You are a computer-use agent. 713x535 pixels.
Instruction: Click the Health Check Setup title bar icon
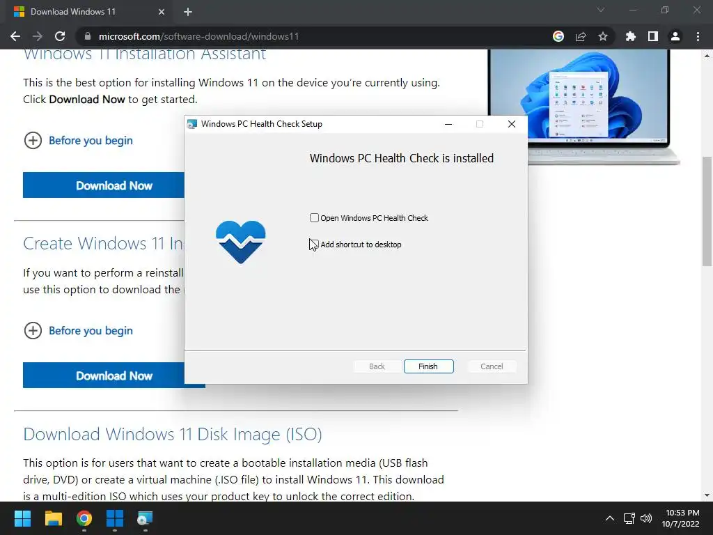click(x=192, y=124)
